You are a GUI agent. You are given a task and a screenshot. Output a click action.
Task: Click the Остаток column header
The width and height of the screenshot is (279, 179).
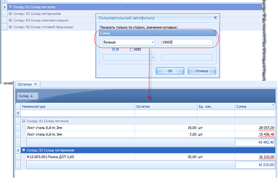[166, 107]
